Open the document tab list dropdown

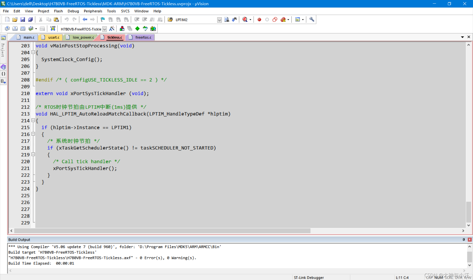pyautogui.click(x=462, y=37)
